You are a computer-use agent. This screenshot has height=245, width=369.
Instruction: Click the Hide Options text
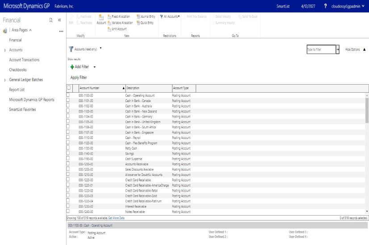(352, 49)
